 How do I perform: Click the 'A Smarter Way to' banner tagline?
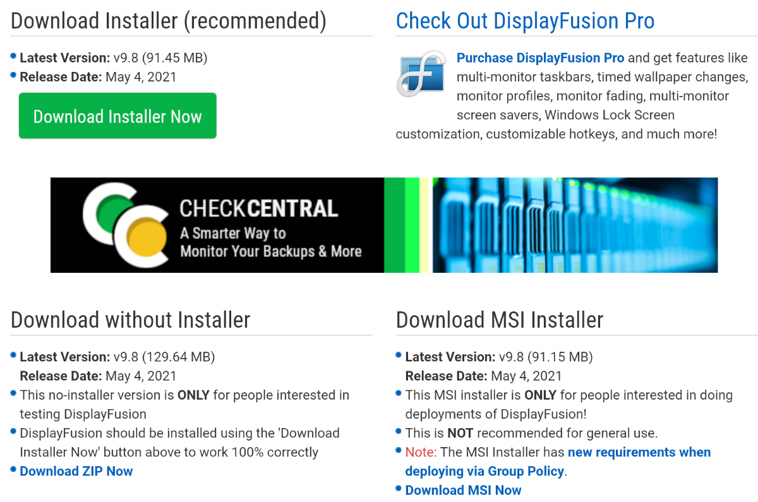[233, 233]
